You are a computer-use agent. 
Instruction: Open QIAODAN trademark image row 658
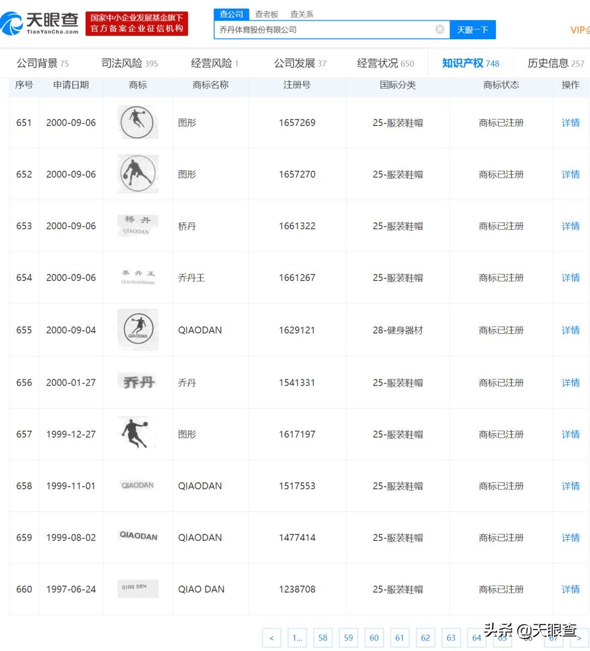coord(138,485)
